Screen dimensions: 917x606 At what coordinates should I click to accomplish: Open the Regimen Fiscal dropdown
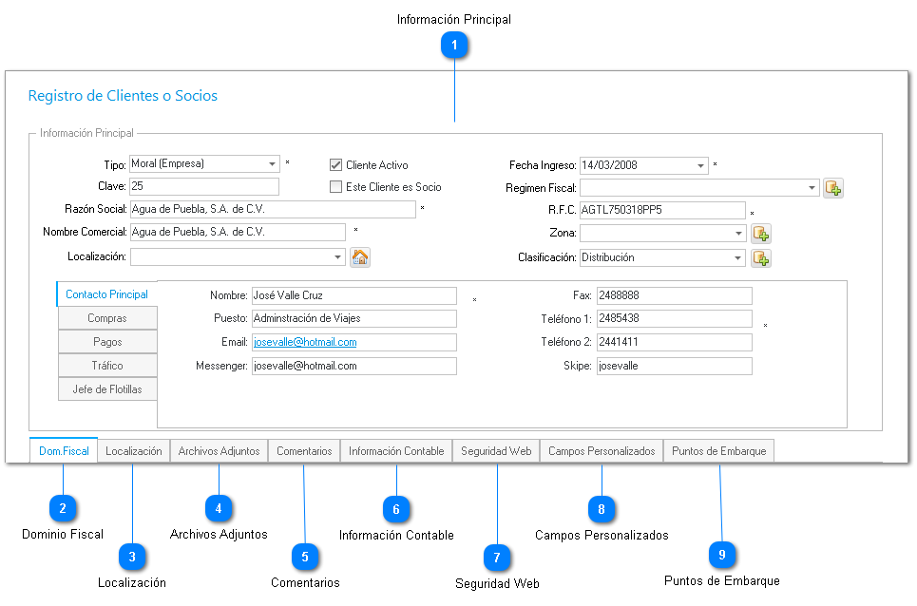point(812,188)
